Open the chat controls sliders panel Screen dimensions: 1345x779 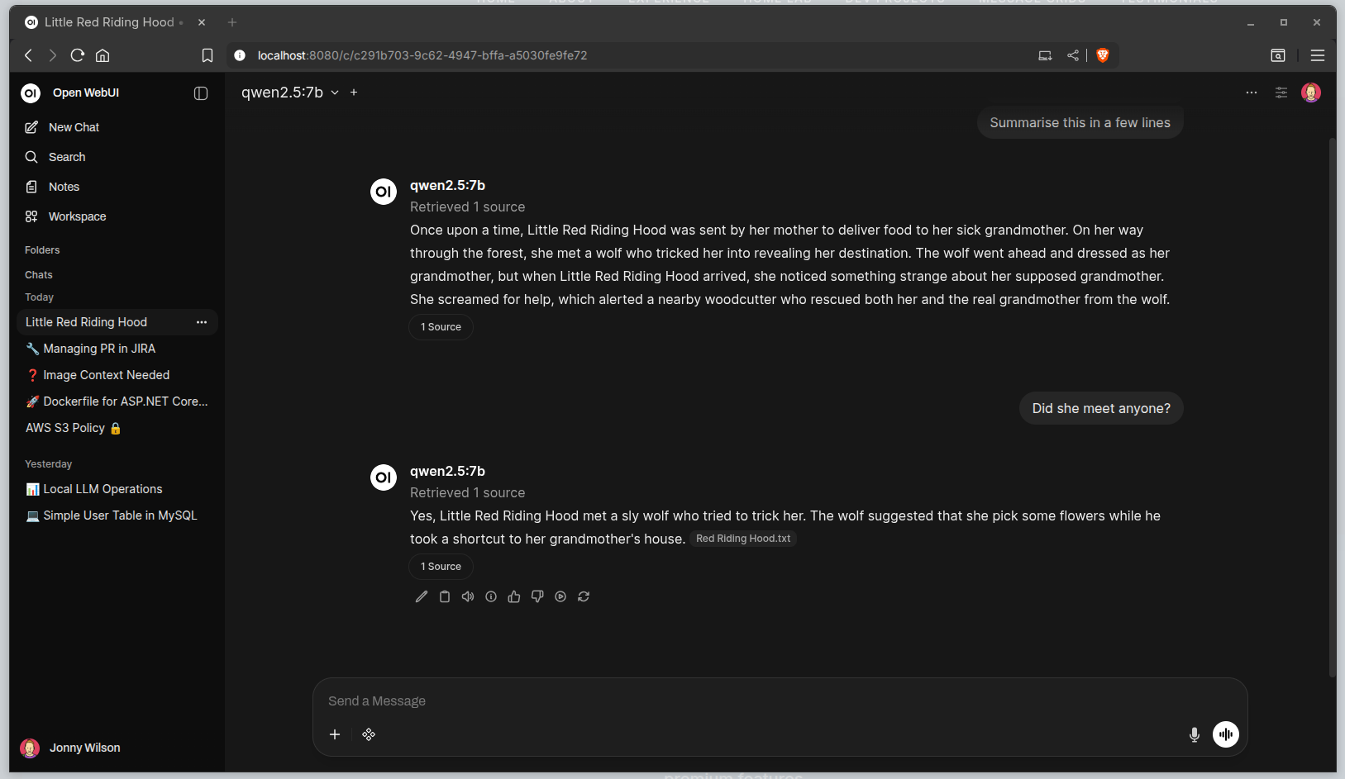(x=1281, y=93)
